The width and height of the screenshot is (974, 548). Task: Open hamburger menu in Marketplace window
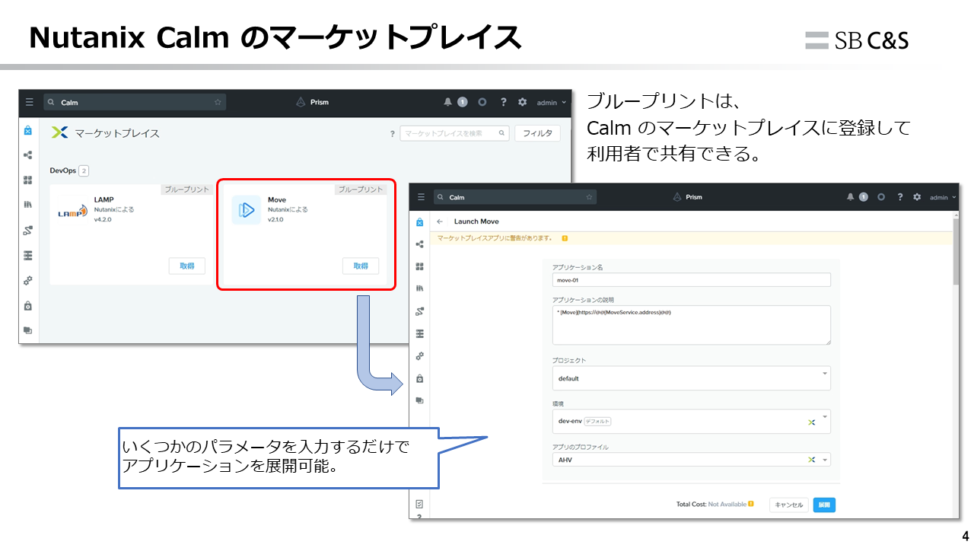(x=29, y=102)
